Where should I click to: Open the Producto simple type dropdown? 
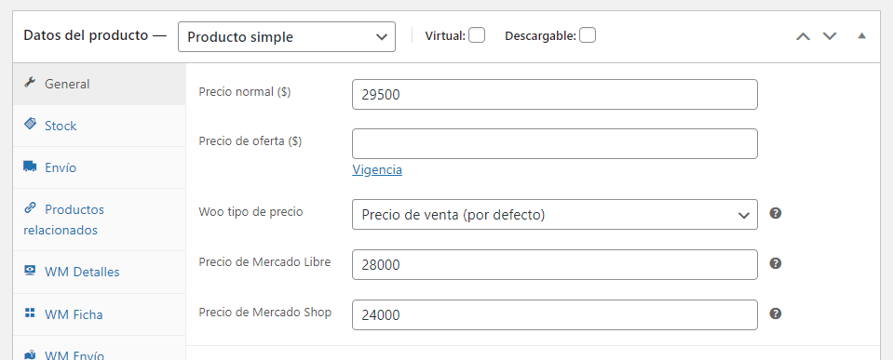point(287,37)
